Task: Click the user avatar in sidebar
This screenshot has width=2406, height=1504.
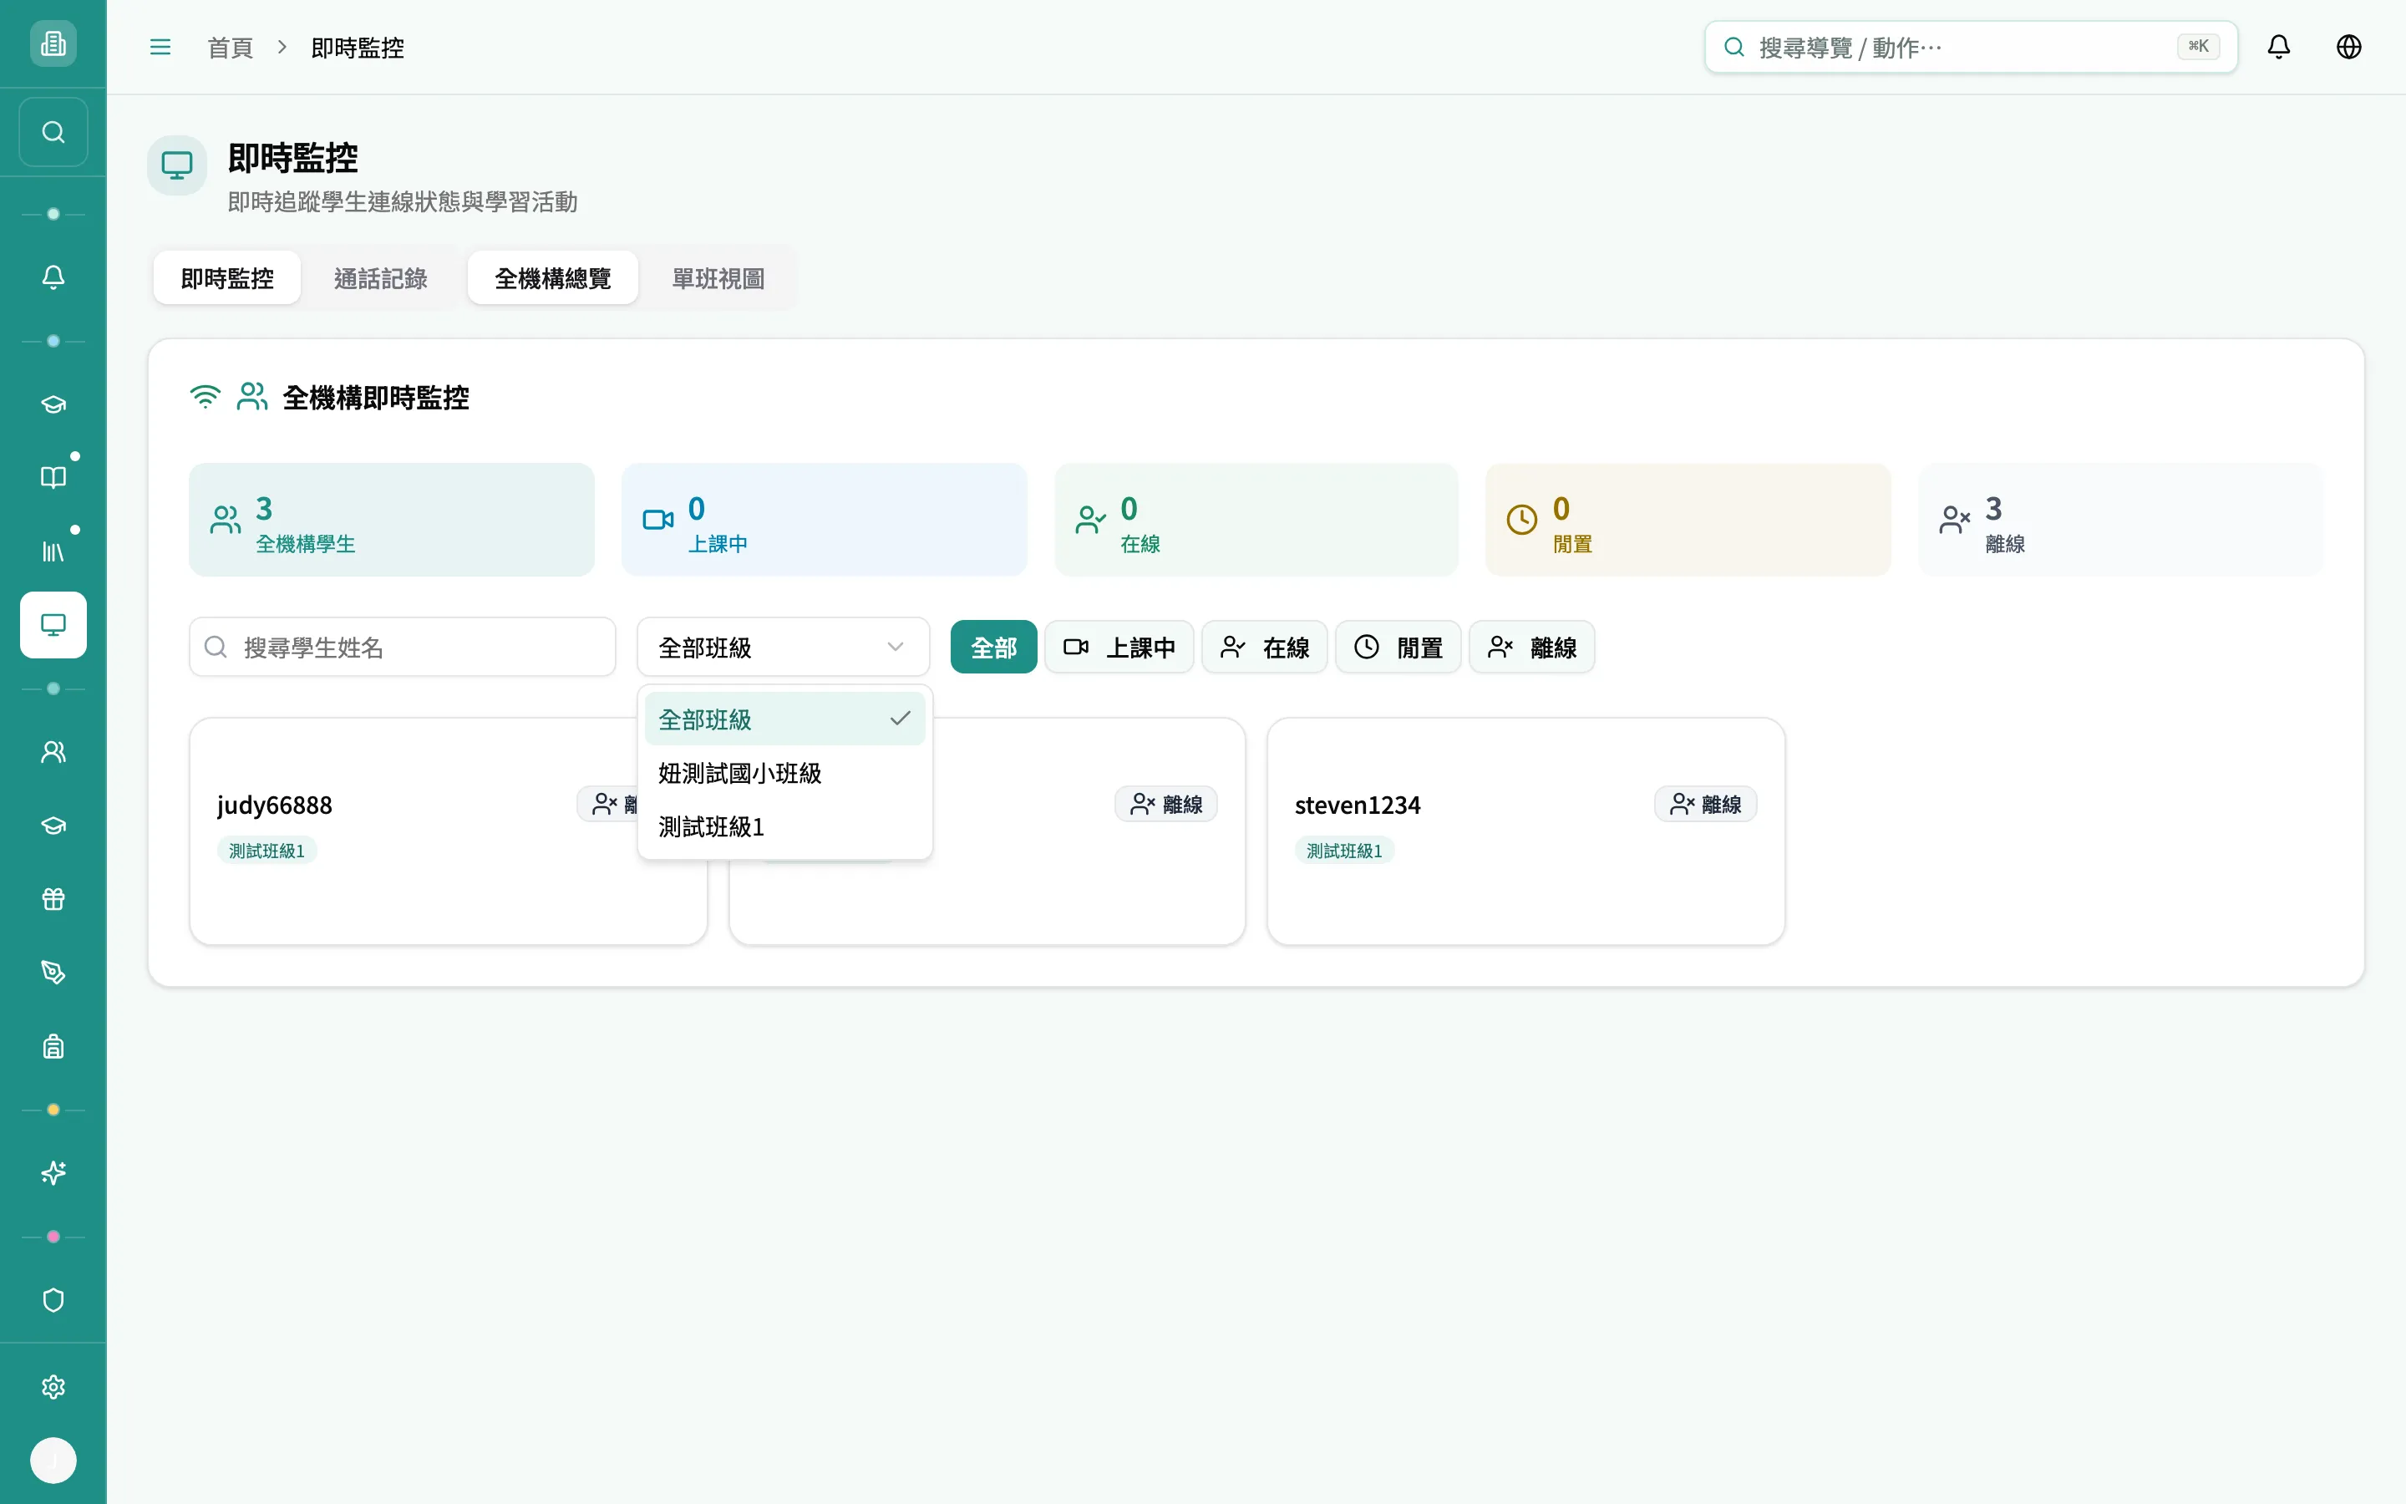Action: [x=53, y=1461]
